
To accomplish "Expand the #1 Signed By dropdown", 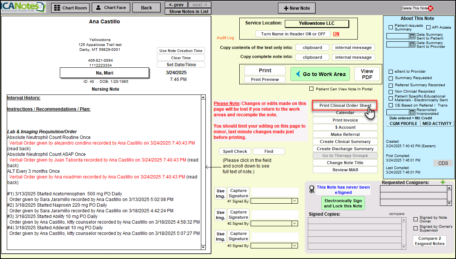I will point(294,201).
